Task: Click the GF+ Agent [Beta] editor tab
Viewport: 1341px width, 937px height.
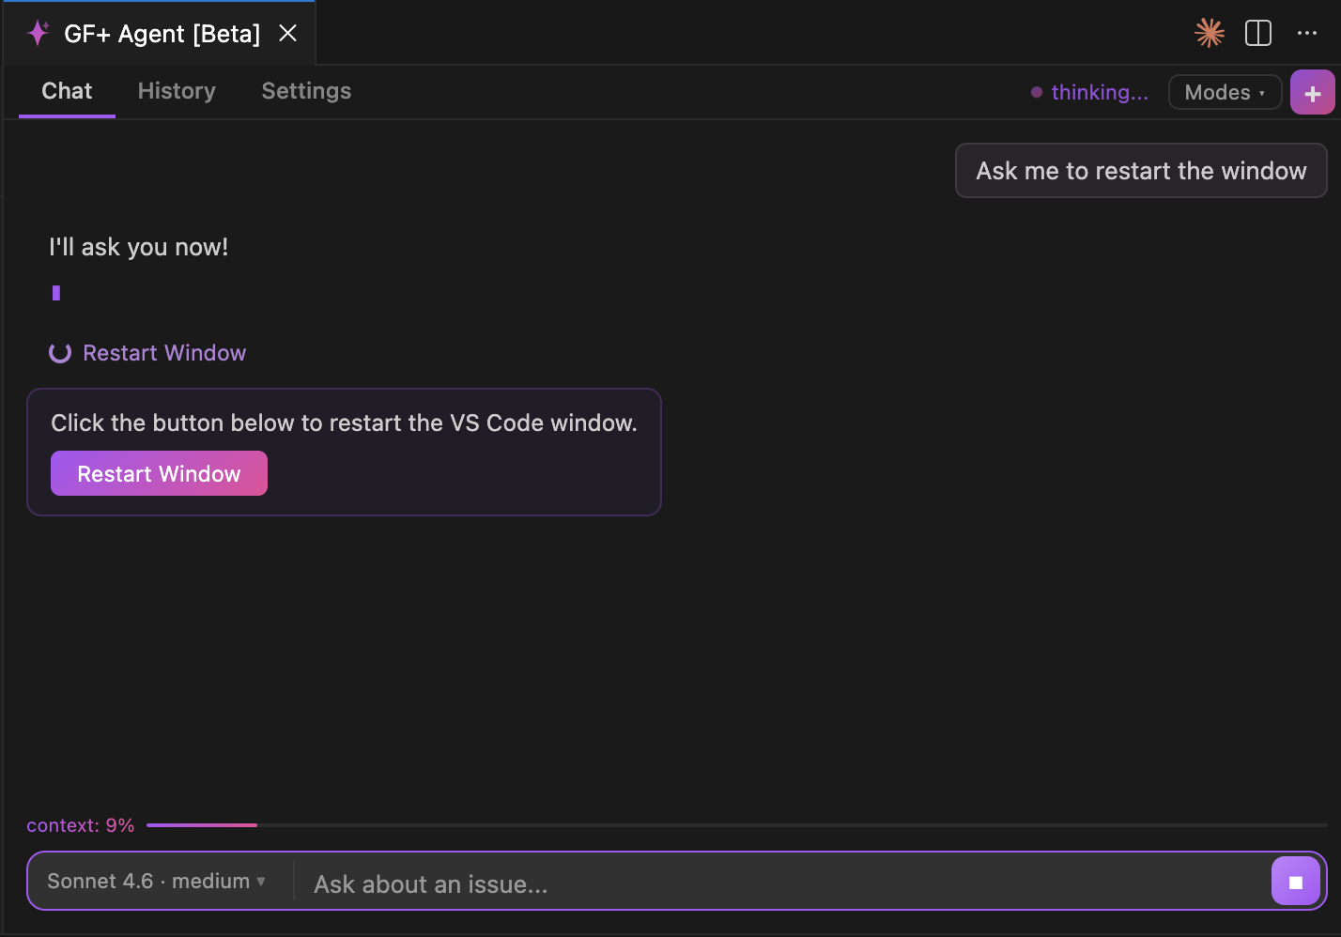Action: (160, 33)
